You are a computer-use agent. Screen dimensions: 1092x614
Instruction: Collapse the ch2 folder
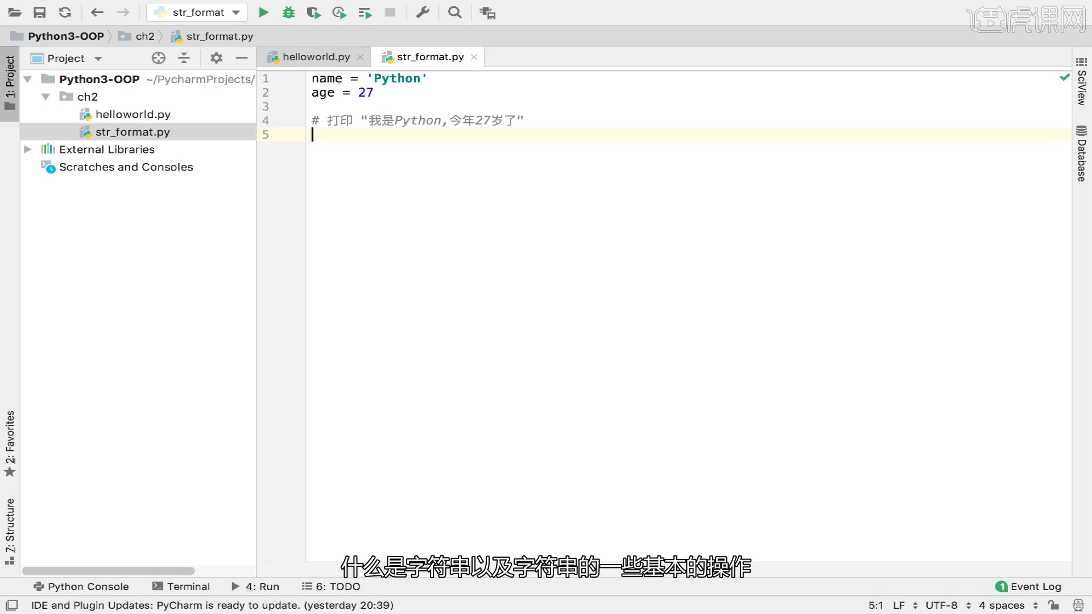[46, 97]
